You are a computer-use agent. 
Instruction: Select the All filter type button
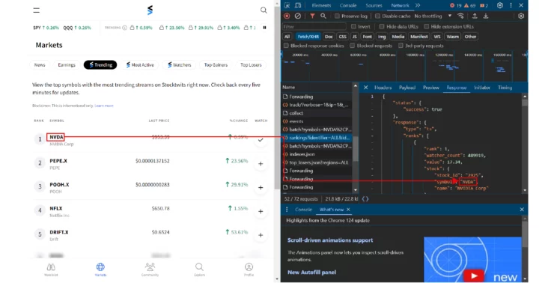(287, 37)
